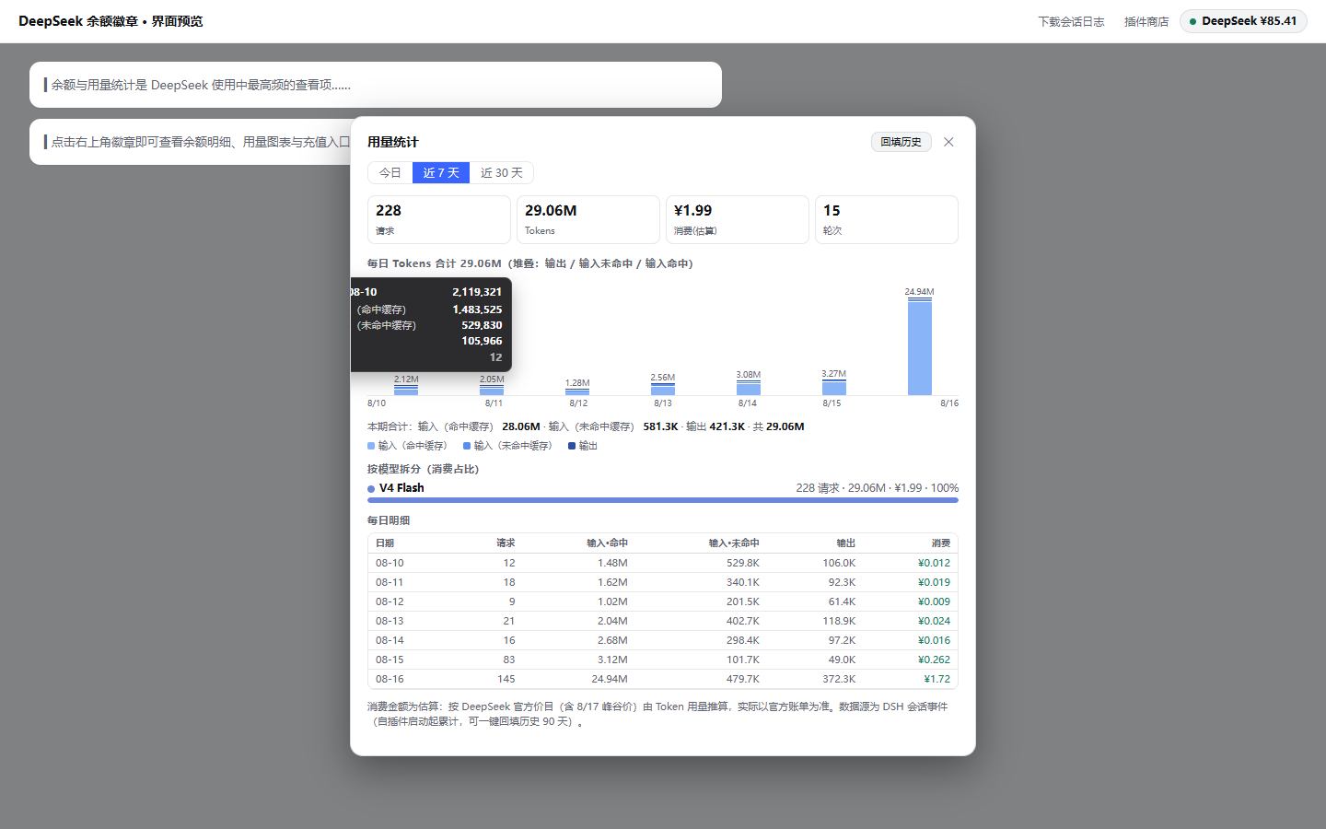1326x829 pixels.
Task: Close the 用量统计 dialog with the X
Action: (x=948, y=142)
